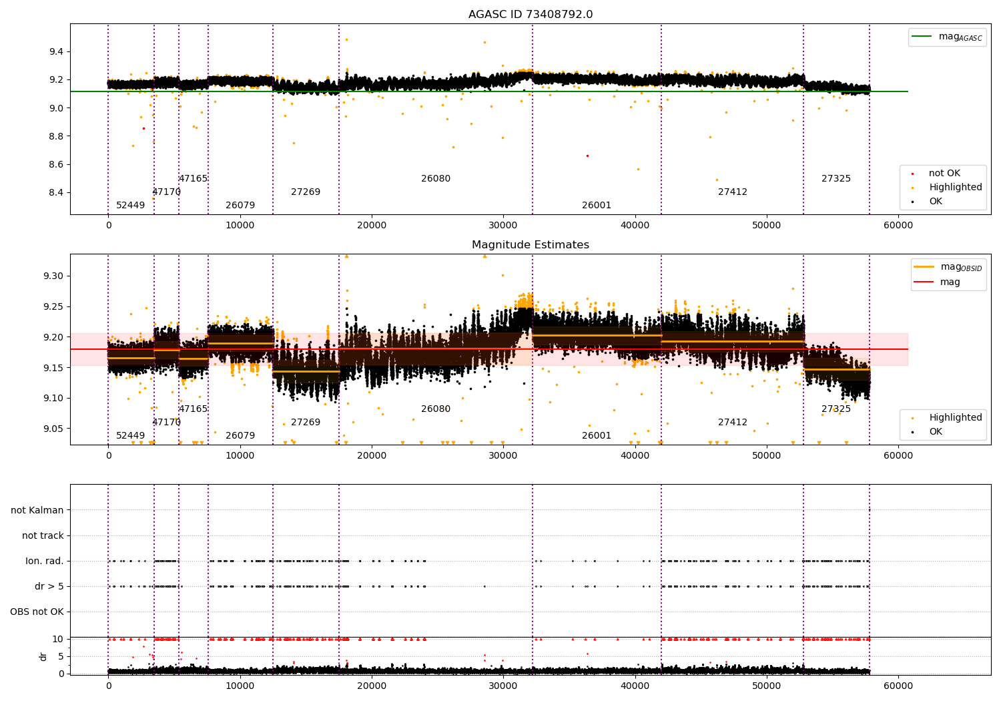The width and height of the screenshot is (1001, 701).
Task: Click the 'not track' axis label
Action: click(x=43, y=536)
